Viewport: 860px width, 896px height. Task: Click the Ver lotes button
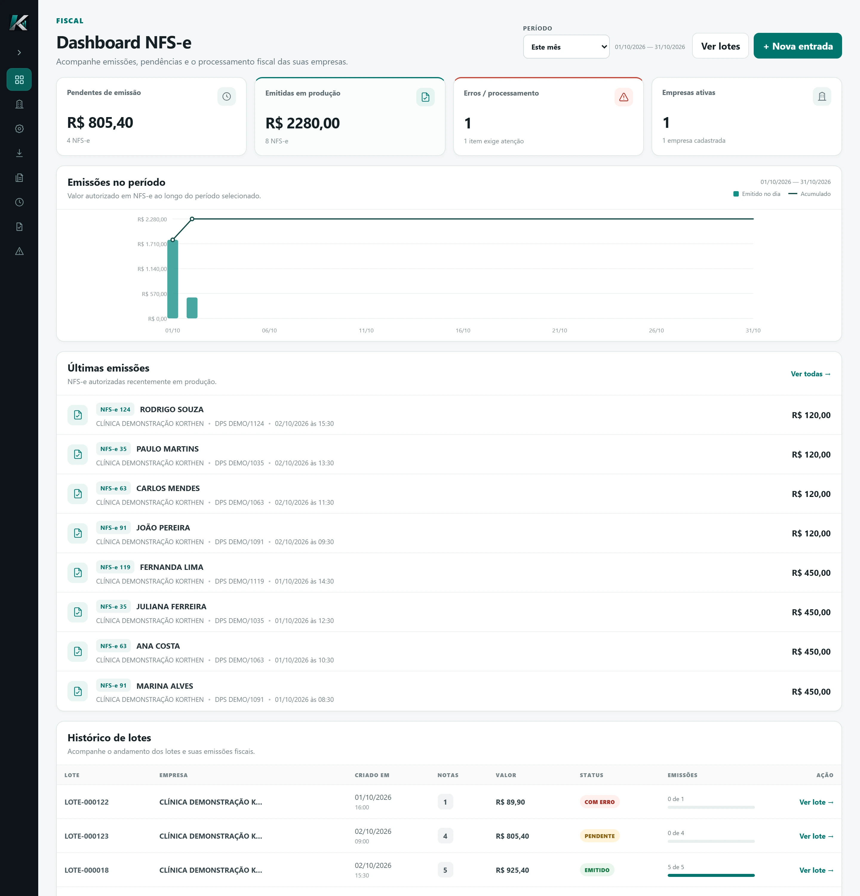coord(720,46)
